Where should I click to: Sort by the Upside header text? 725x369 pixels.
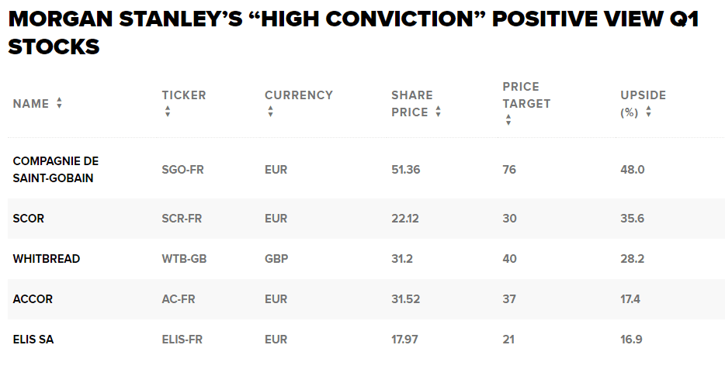click(643, 95)
